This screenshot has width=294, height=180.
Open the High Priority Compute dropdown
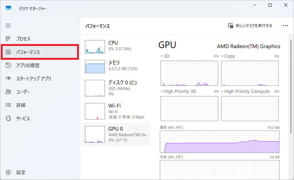tap(222, 92)
